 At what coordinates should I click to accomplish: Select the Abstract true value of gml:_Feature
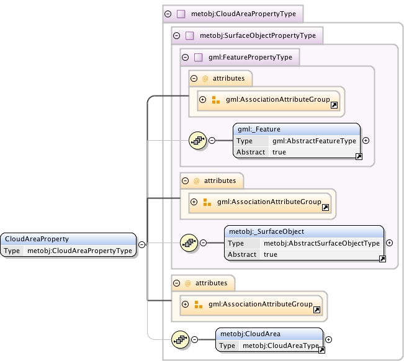pyautogui.click(x=279, y=152)
